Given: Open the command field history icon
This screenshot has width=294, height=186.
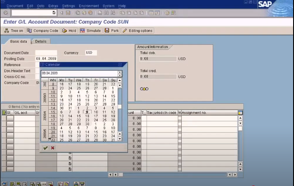Looking at the screenshot, I should pyautogui.click(x=54, y=13).
